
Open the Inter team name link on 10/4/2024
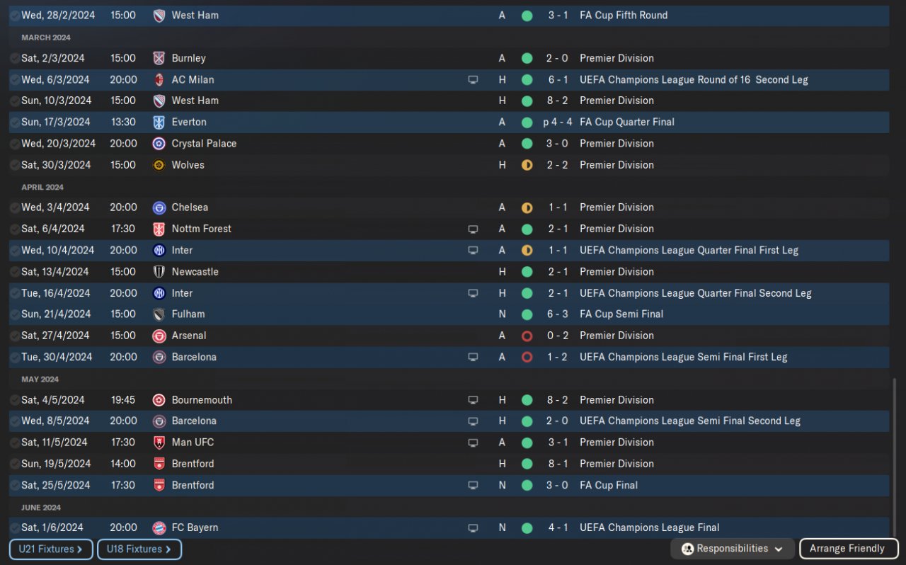click(x=182, y=251)
